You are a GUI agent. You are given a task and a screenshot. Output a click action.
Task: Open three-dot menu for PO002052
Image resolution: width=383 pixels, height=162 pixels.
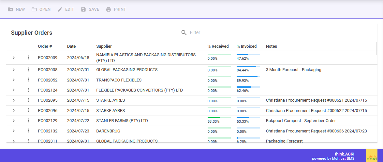click(x=28, y=80)
